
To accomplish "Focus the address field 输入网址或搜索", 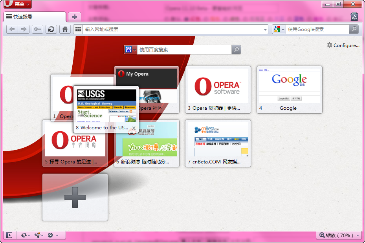I will [173, 29].
